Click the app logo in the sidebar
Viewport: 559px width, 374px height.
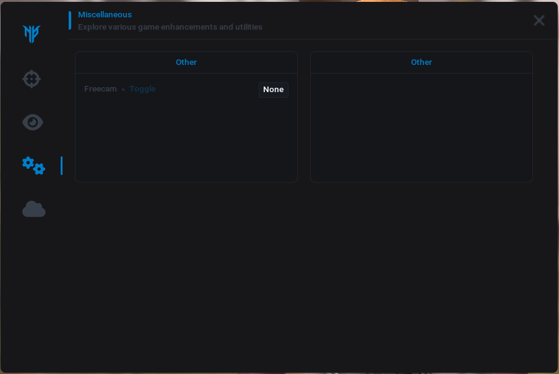(x=32, y=33)
